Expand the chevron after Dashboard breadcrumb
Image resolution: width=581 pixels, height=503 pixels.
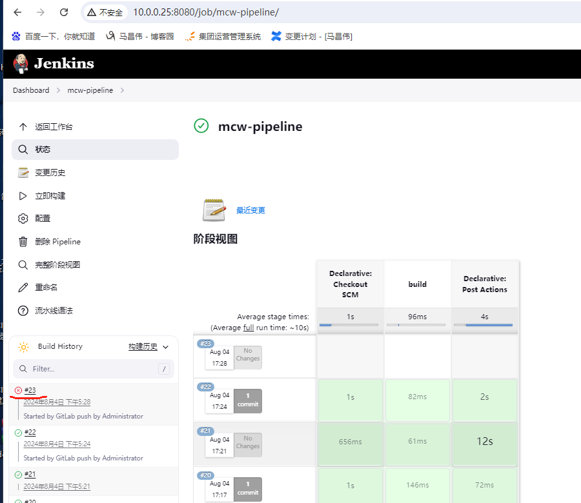coord(58,90)
